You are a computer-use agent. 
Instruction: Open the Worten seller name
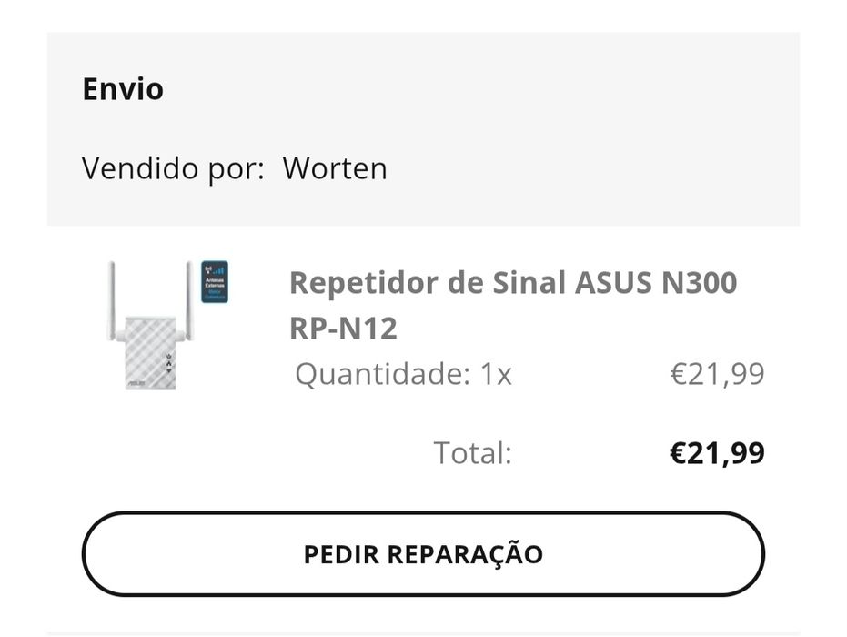pyautogui.click(x=335, y=168)
